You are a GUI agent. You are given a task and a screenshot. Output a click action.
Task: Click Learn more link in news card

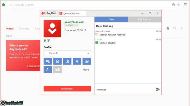pos(33,66)
